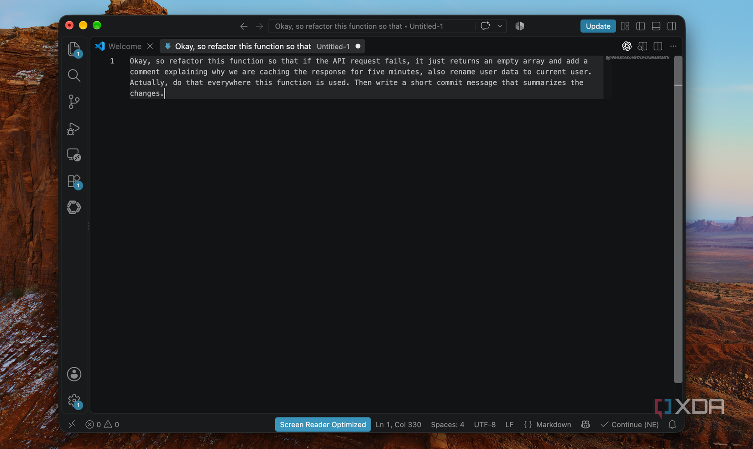Click the editor vertical scrollbar
The width and height of the screenshot is (753, 449).
(678, 219)
